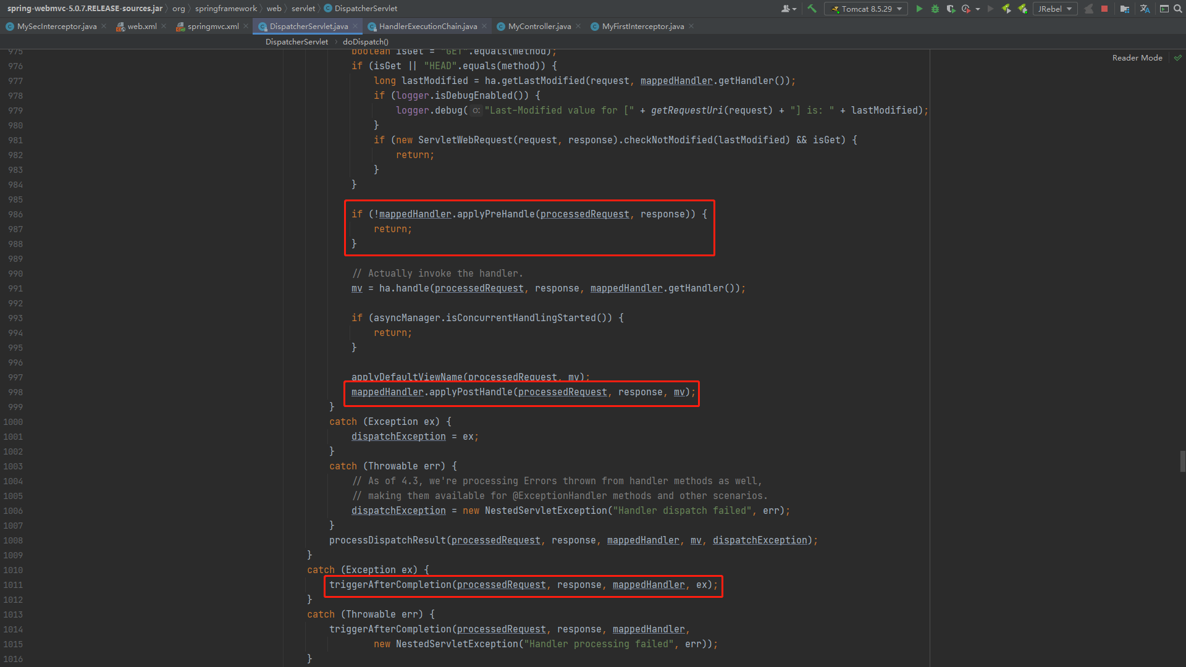1186x667 pixels.
Task: Close the MyFirstInterceptor.java tab
Action: pyautogui.click(x=691, y=26)
